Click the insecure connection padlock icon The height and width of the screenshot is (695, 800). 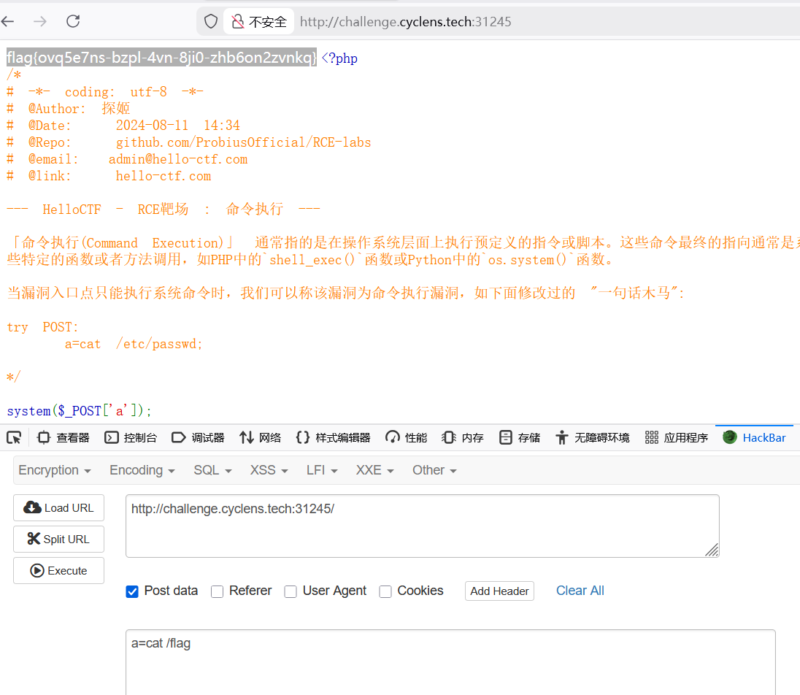[x=238, y=21]
